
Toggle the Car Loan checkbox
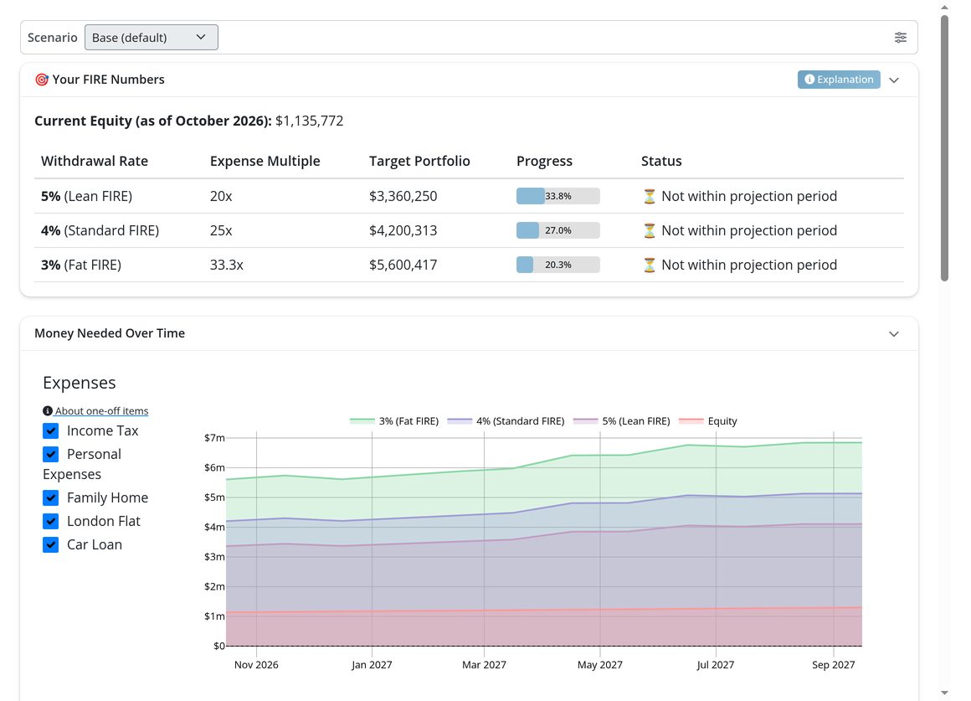pyautogui.click(x=51, y=545)
